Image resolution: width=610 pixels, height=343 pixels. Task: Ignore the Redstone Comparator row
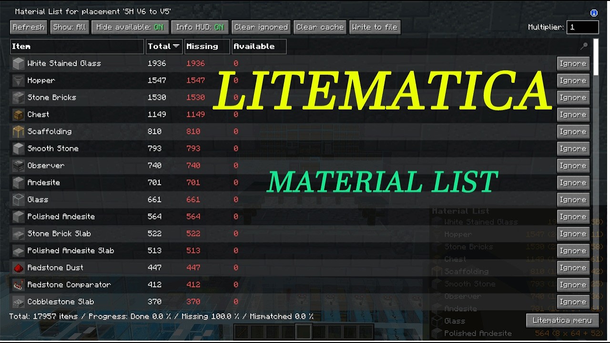pos(573,285)
